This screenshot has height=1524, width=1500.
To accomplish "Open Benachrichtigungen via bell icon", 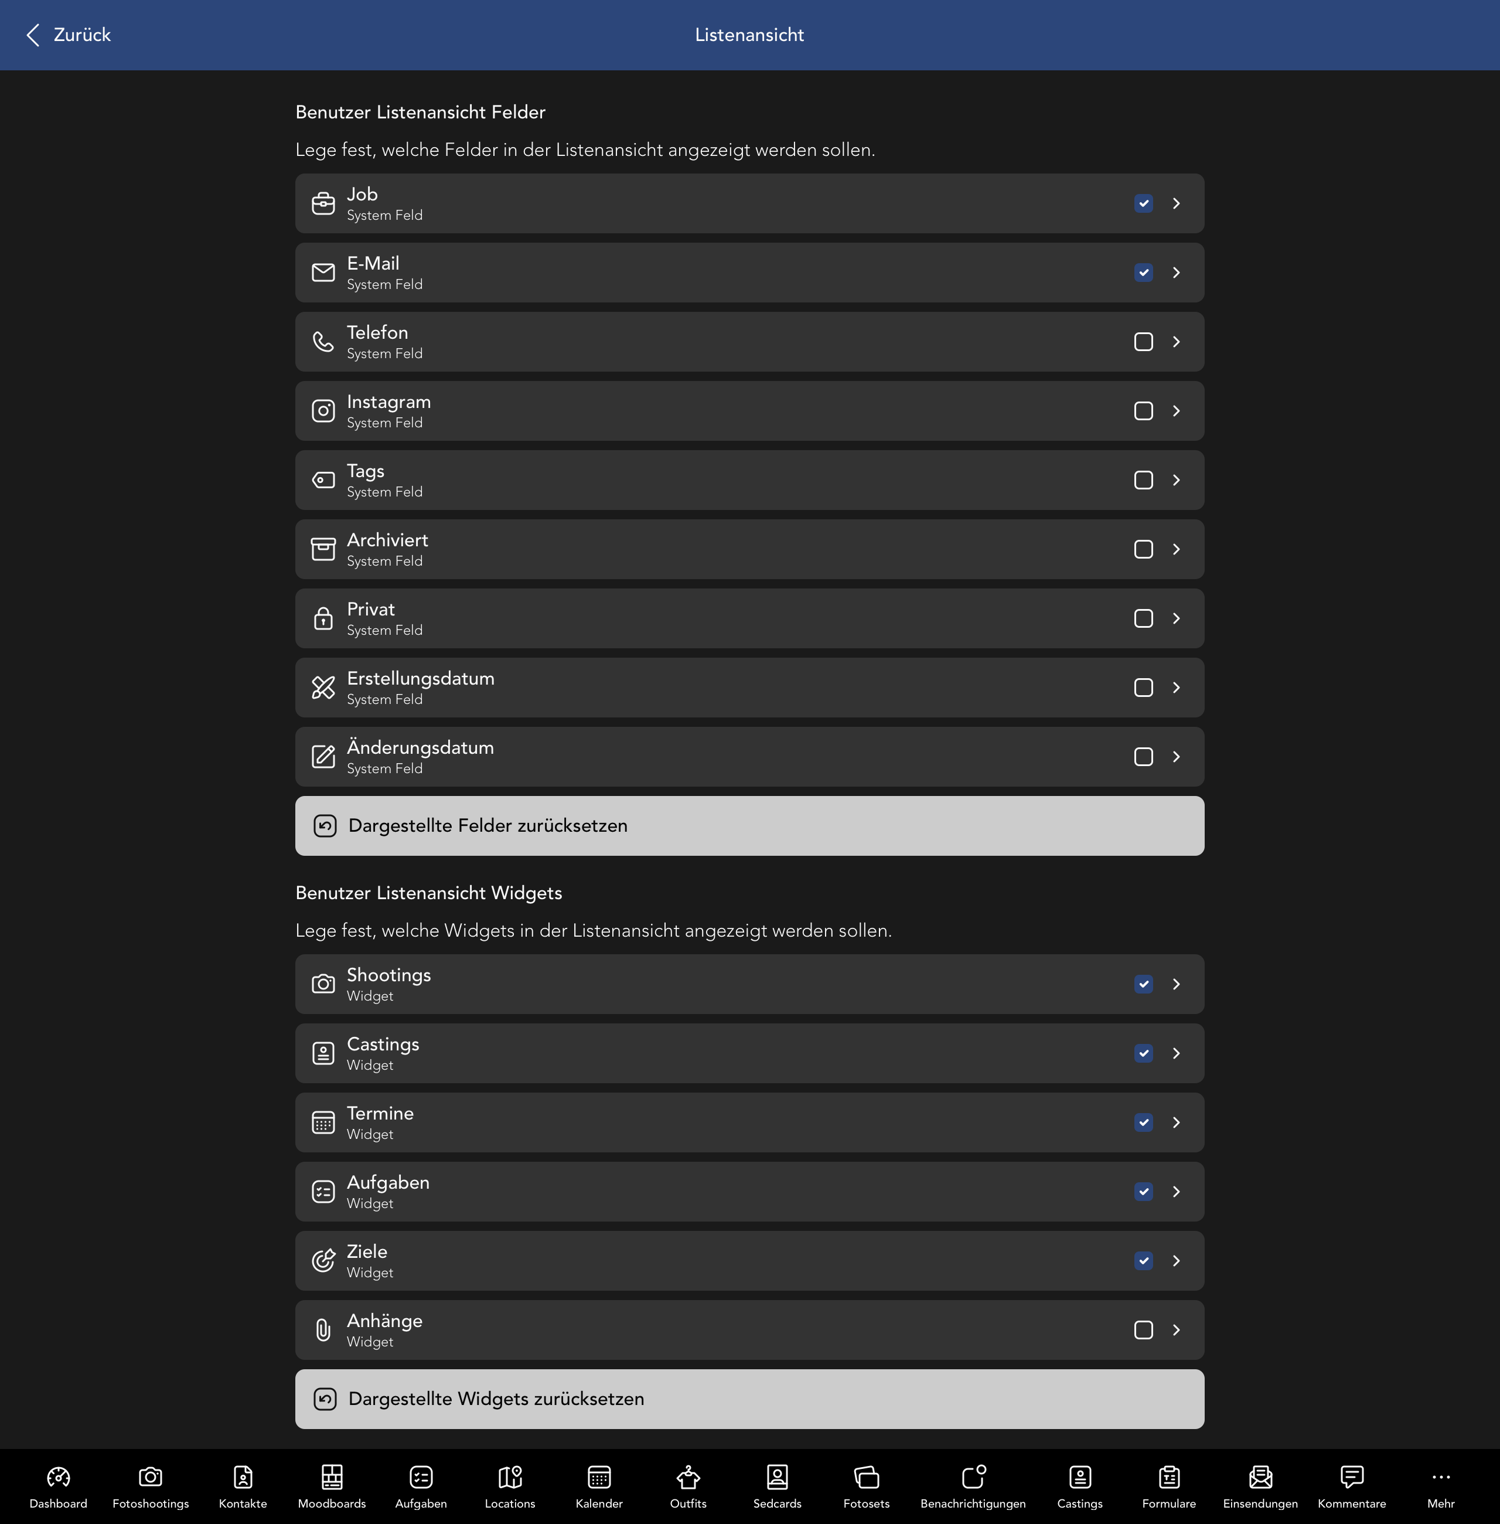I will coord(973,1478).
